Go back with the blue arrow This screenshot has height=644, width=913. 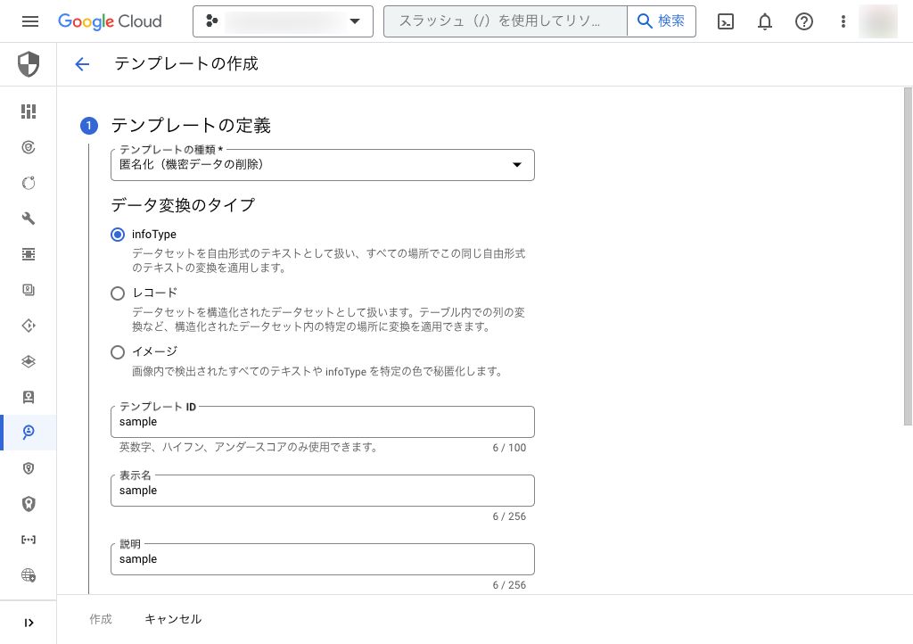pos(81,64)
